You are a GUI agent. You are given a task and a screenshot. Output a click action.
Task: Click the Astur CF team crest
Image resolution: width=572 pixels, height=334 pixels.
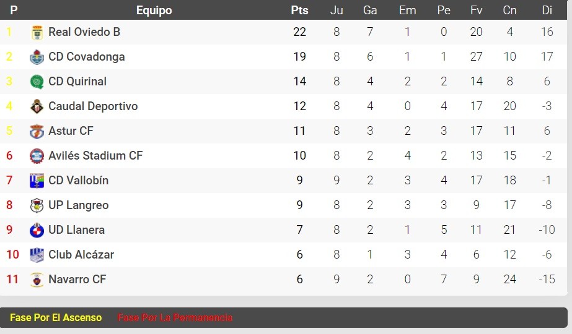37,132
